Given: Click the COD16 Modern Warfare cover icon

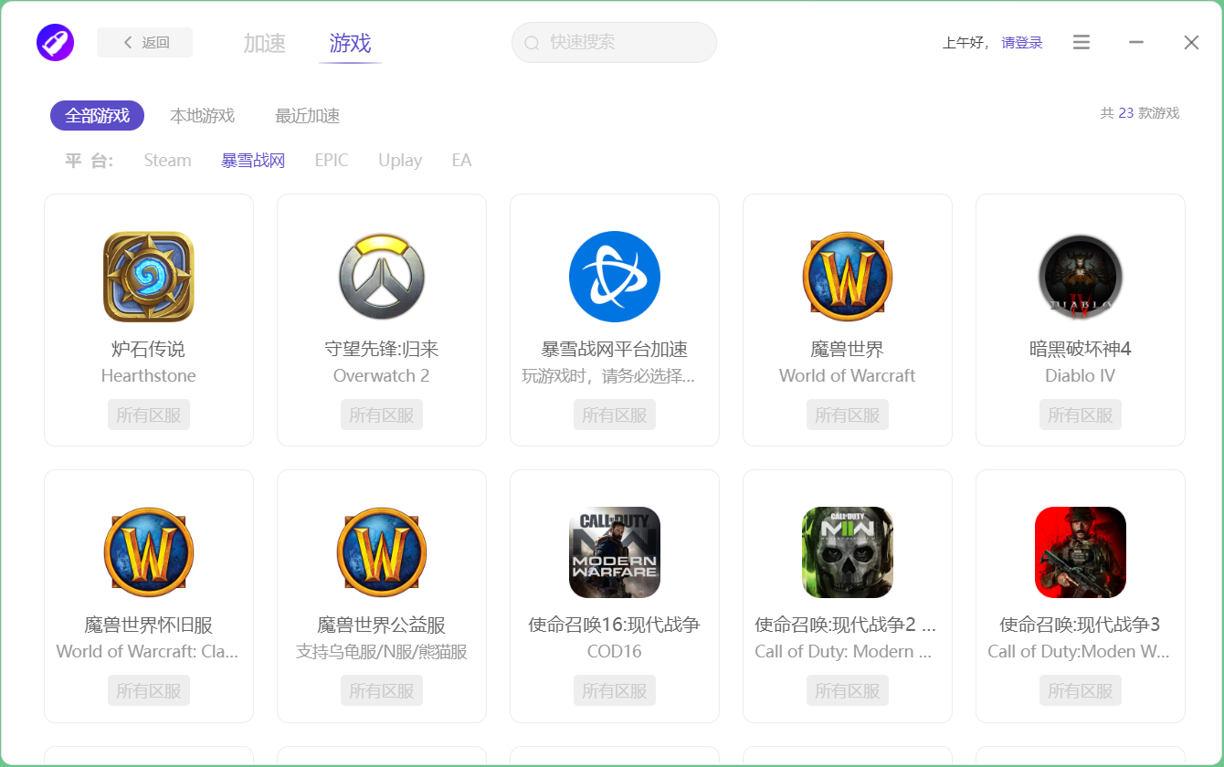Looking at the screenshot, I should pyautogui.click(x=615, y=552).
